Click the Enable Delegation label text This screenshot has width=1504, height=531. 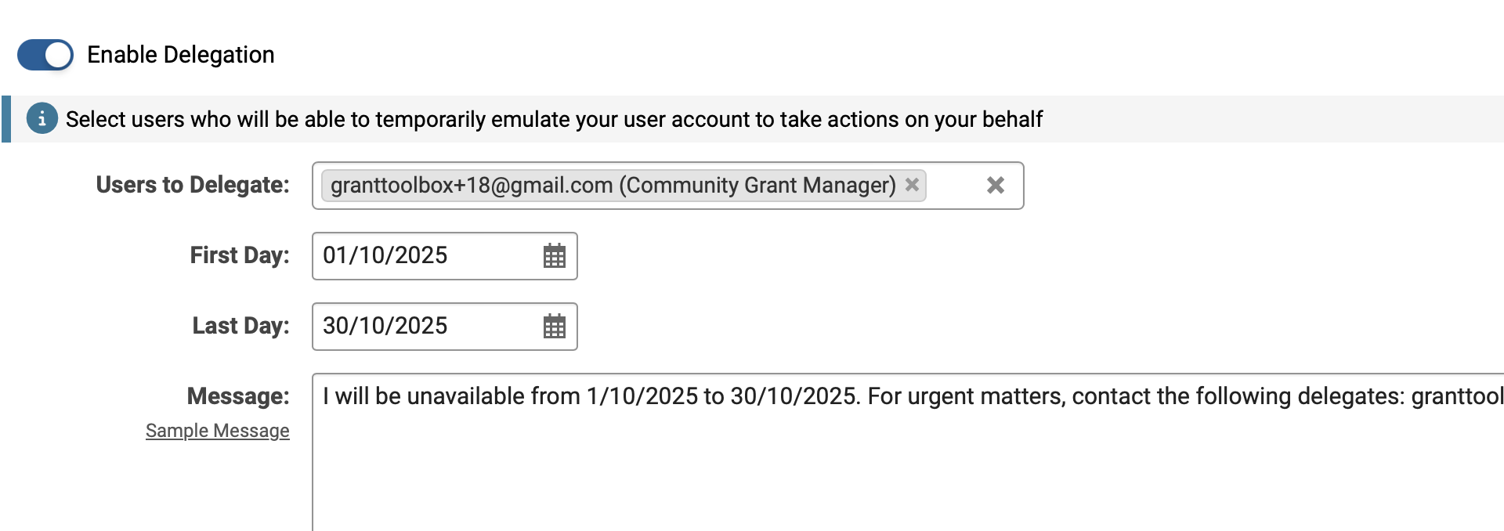tap(180, 55)
